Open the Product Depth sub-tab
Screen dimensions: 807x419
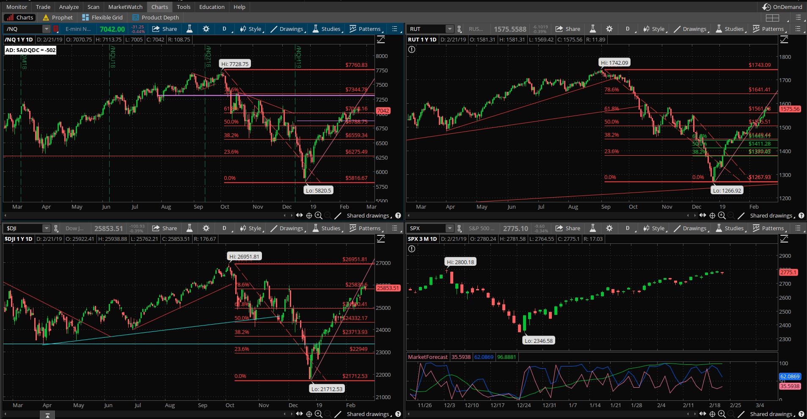tap(156, 17)
